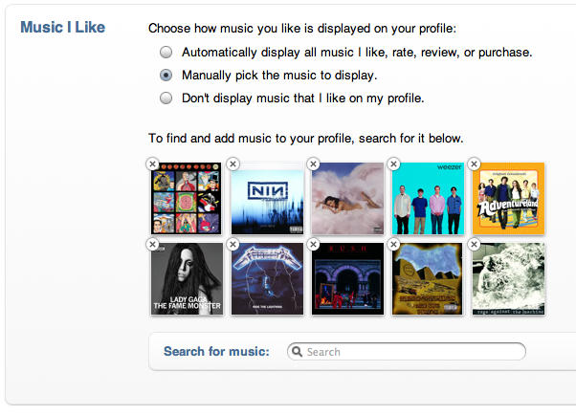Image resolution: width=576 pixels, height=415 pixels.
Task: Open the Nine Inch Nails cover
Action: tap(268, 199)
